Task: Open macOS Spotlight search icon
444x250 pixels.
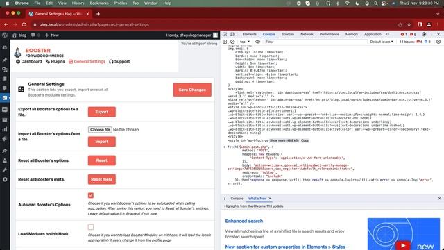Action: pyautogui.click(x=375, y=3)
